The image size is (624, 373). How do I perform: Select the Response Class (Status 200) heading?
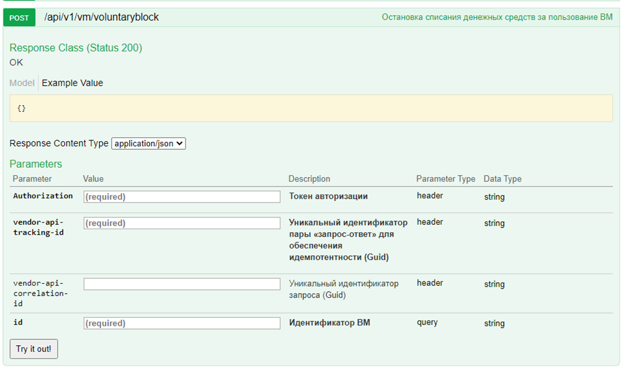coord(76,48)
